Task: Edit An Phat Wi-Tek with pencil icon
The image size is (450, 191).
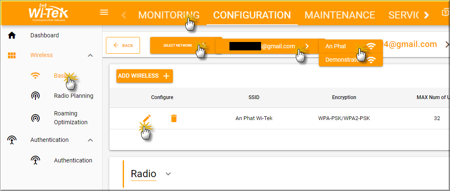Action: pyautogui.click(x=147, y=118)
